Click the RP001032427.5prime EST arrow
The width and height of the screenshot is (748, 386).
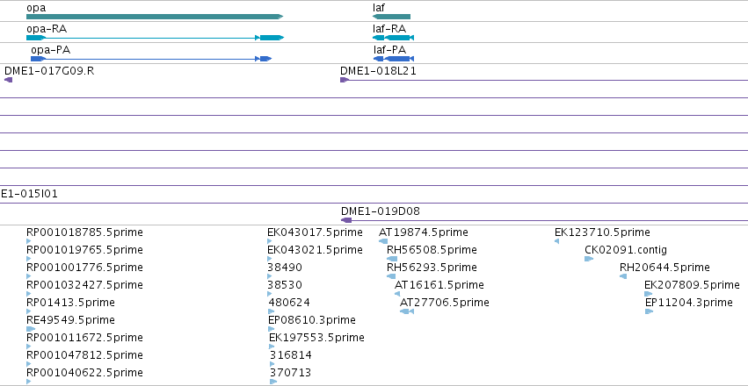[29, 294]
